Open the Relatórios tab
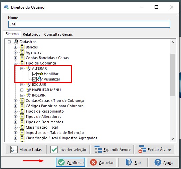Screen dimensions: 181x169 pos(31,34)
